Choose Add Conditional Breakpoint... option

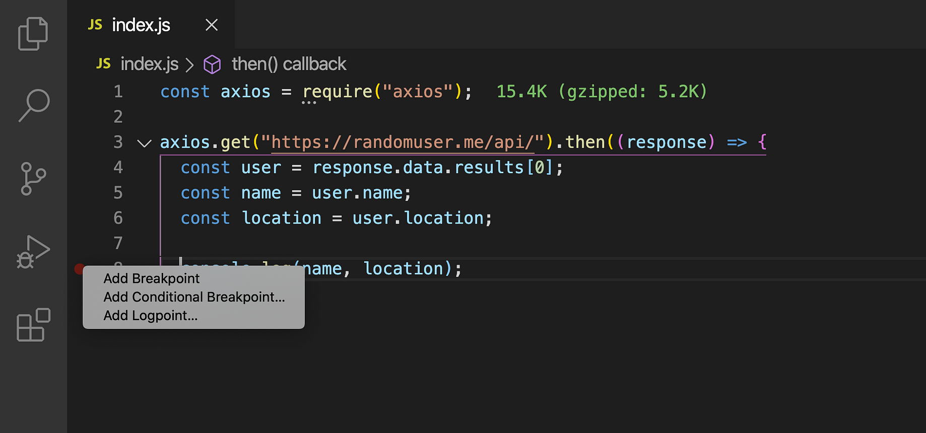point(194,297)
